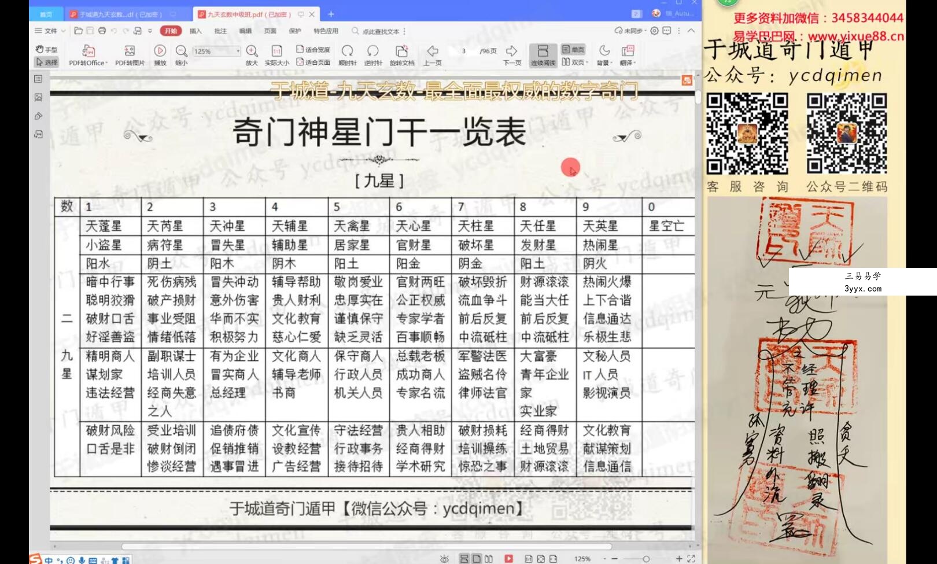Open the more-options vertical dots menu
The image size is (937, 564).
pyautogui.click(x=679, y=31)
